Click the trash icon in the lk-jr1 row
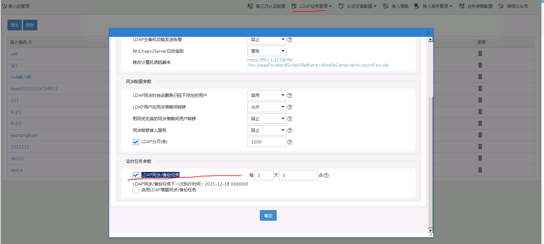 point(480,112)
